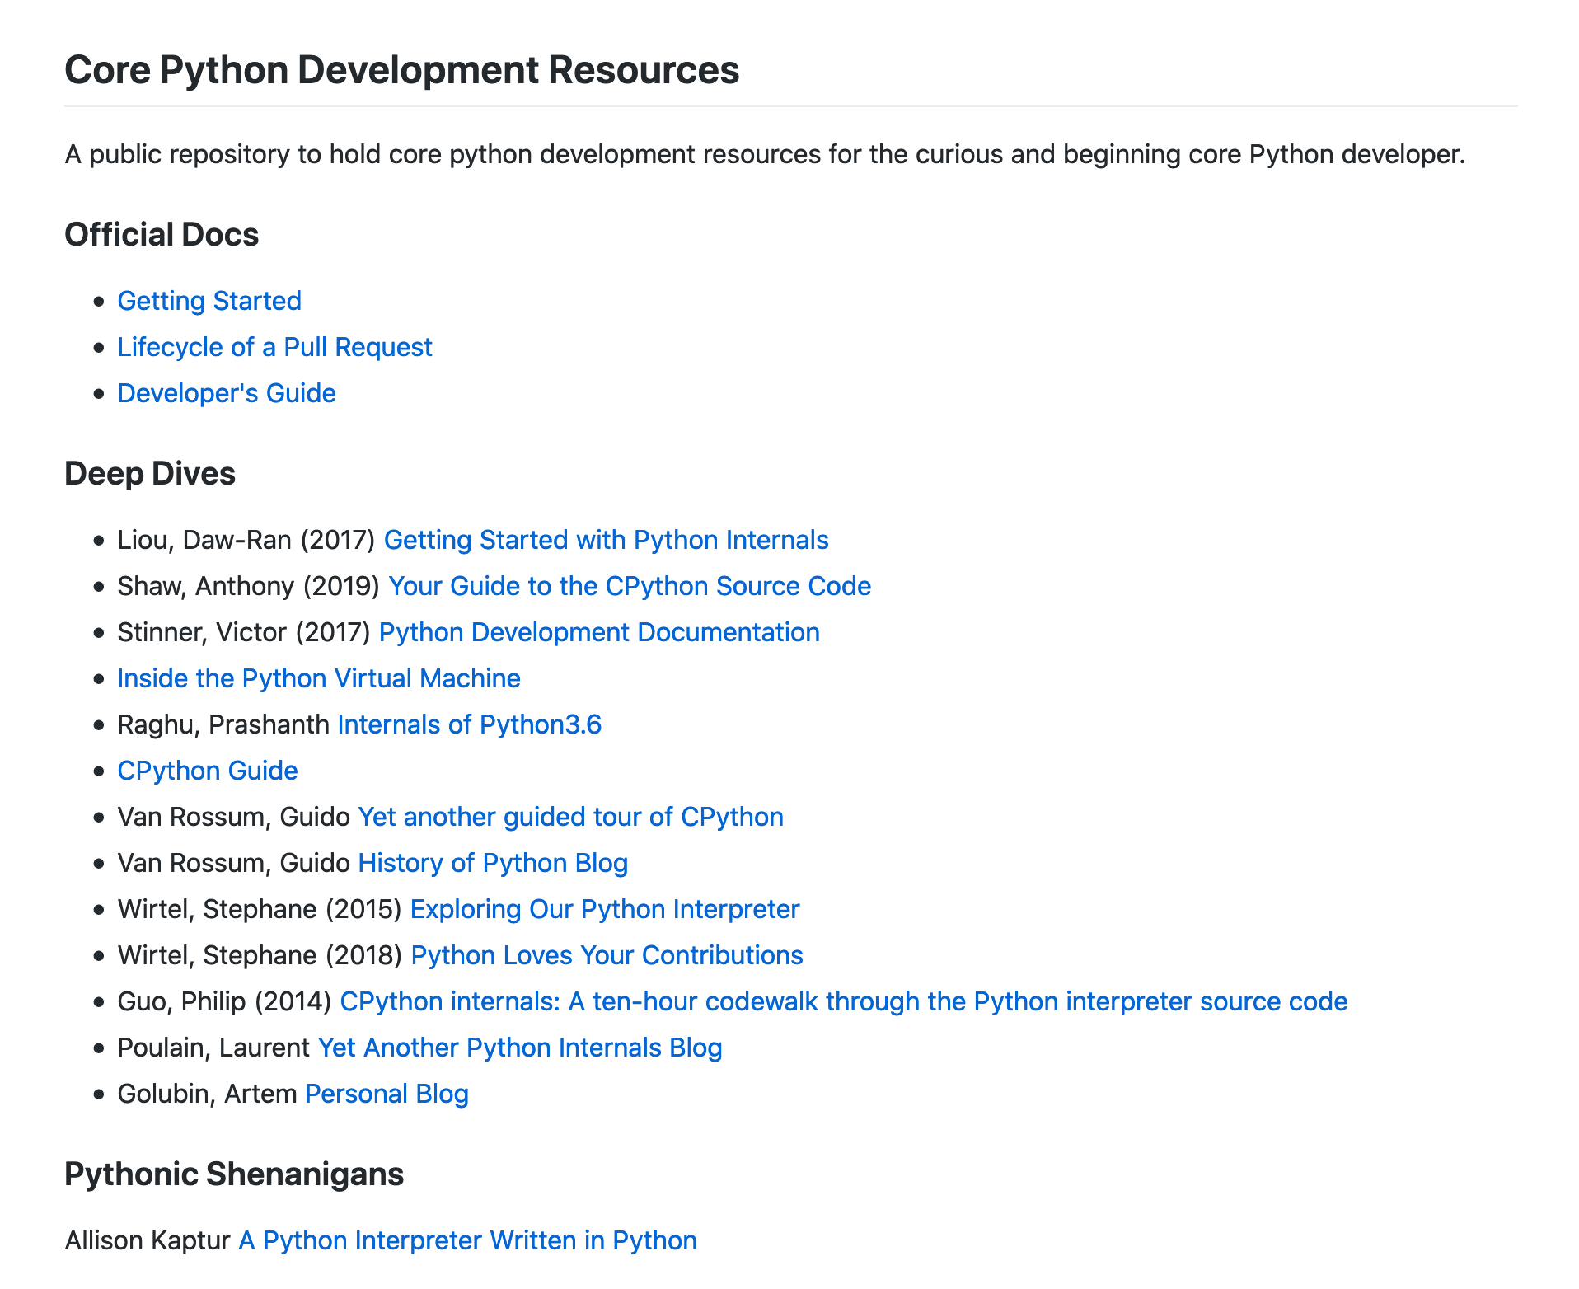The image size is (1579, 1289).
Task: Click Lifecycle of a Pull Request link
Action: pyautogui.click(x=274, y=347)
